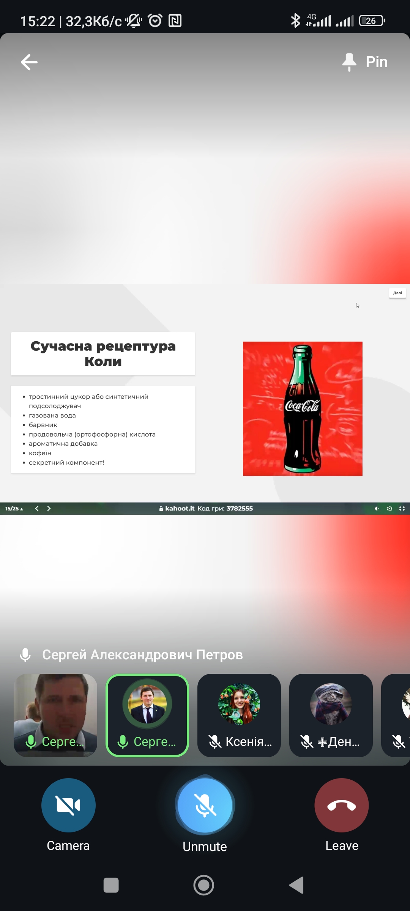Click the bullet газована вода

pyautogui.click(x=52, y=415)
